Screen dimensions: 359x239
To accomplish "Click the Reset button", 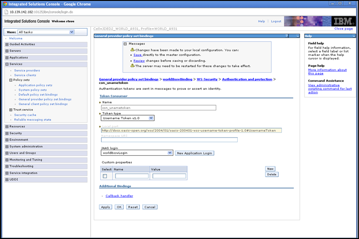I will [x=133, y=207].
